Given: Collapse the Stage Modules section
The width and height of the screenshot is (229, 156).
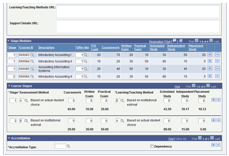Looking at the screenshot, I should coord(9,41).
